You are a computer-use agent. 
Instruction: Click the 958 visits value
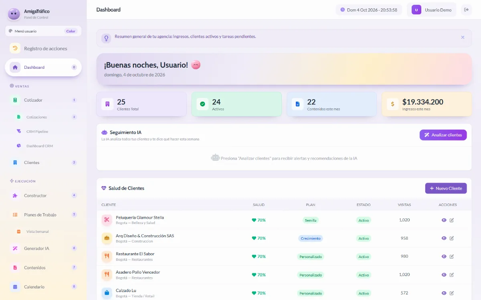(x=404, y=238)
